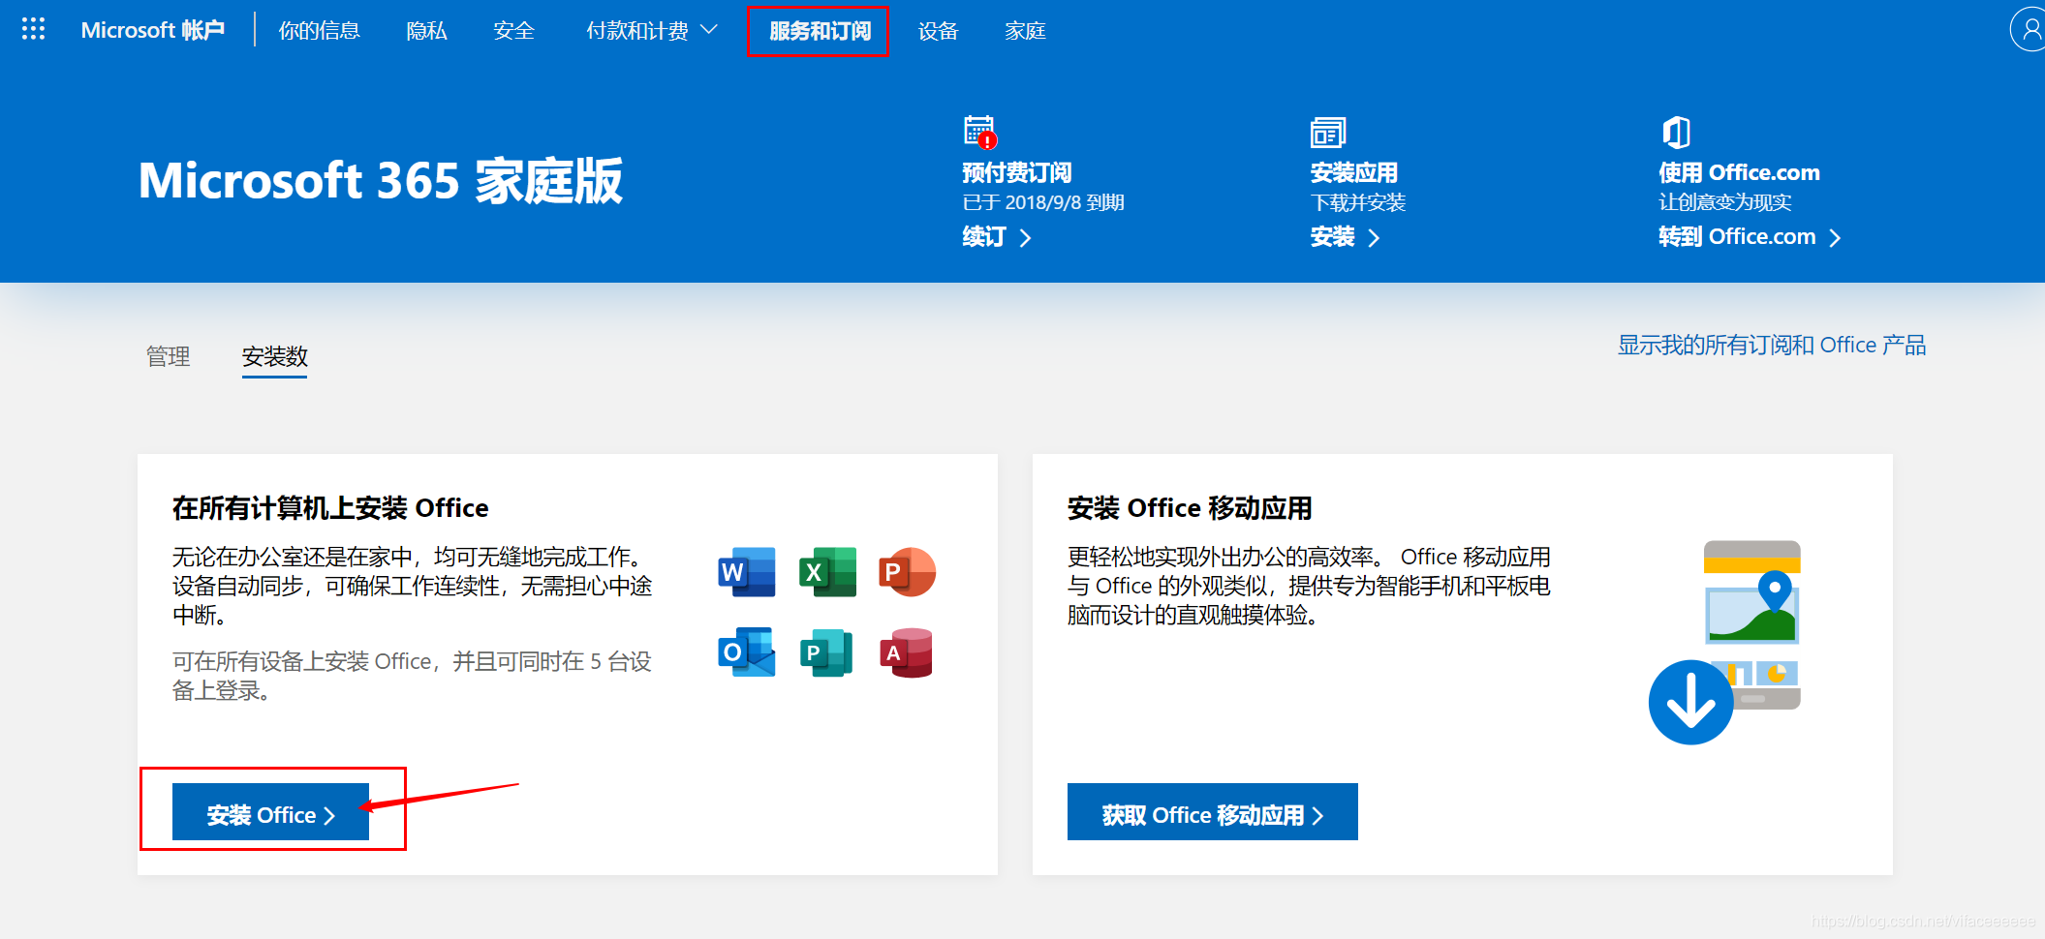Click the 已于 2018/9/8 到期 text
This screenshot has width=2045, height=939.
(1043, 202)
